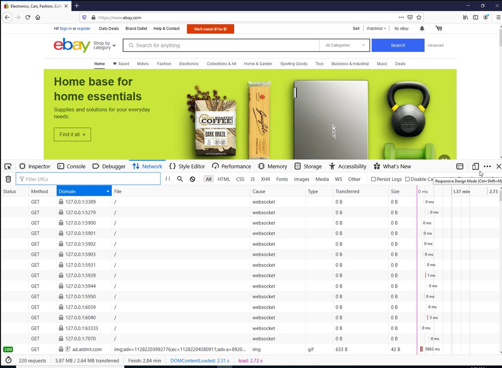502x368 pixels.
Task: Open We'll match $1 for $1 banner
Action: click(x=210, y=29)
